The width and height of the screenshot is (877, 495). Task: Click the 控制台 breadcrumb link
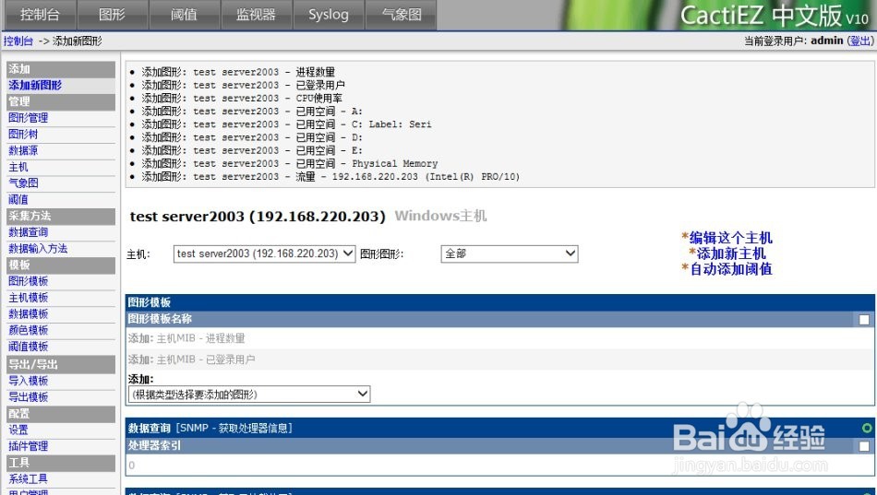[x=18, y=41]
